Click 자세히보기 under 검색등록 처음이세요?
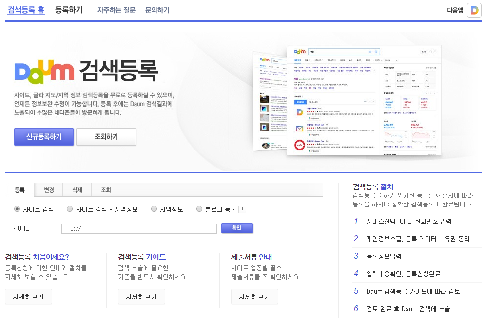484x318 pixels. pos(28,297)
